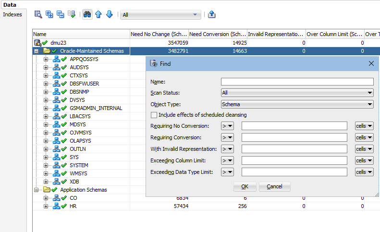Click the Find Next down arrow
Screen dimensions: 380x232
click(110, 14)
